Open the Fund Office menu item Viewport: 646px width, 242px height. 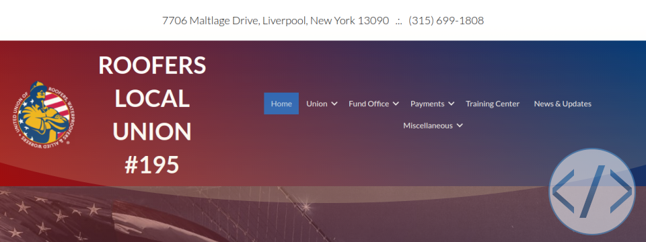tap(369, 104)
